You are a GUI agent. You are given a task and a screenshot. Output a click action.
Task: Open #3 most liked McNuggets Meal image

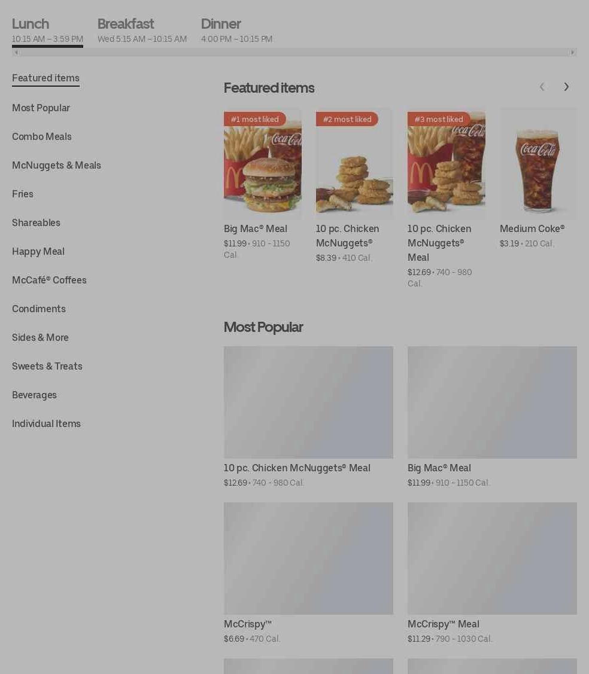point(446,163)
